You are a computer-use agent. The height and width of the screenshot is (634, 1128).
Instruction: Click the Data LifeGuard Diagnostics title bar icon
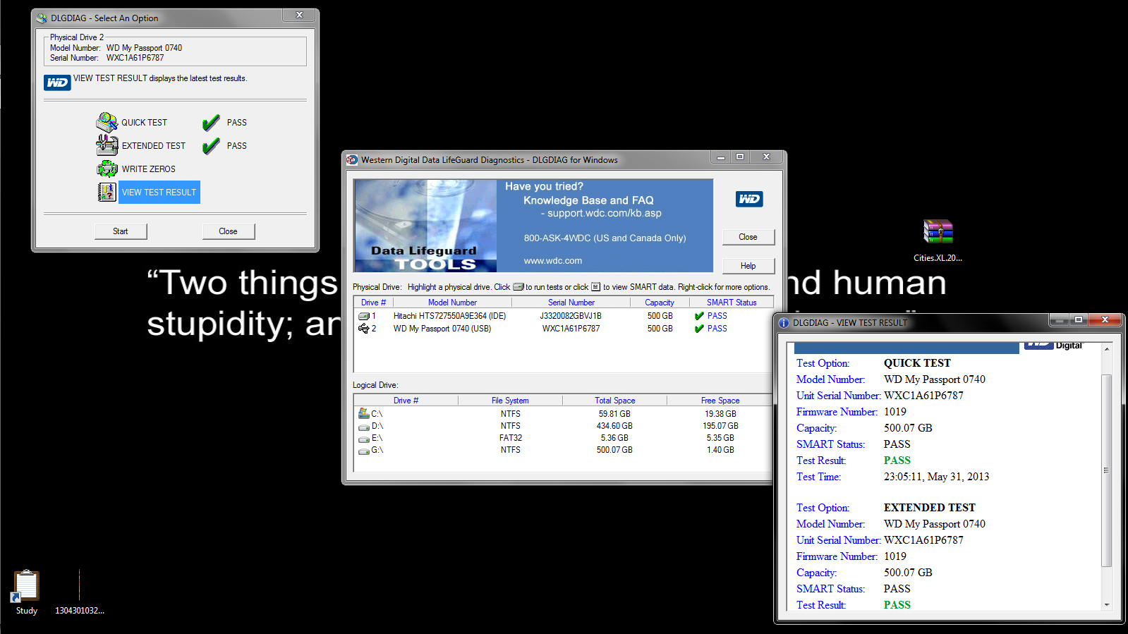352,160
